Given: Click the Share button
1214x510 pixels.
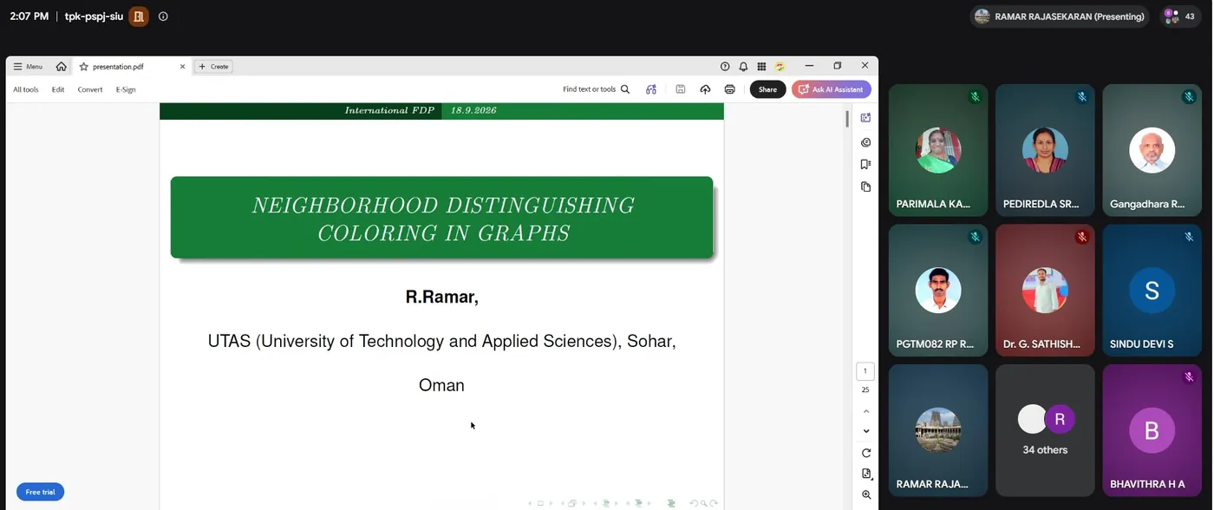Looking at the screenshot, I should 768,89.
